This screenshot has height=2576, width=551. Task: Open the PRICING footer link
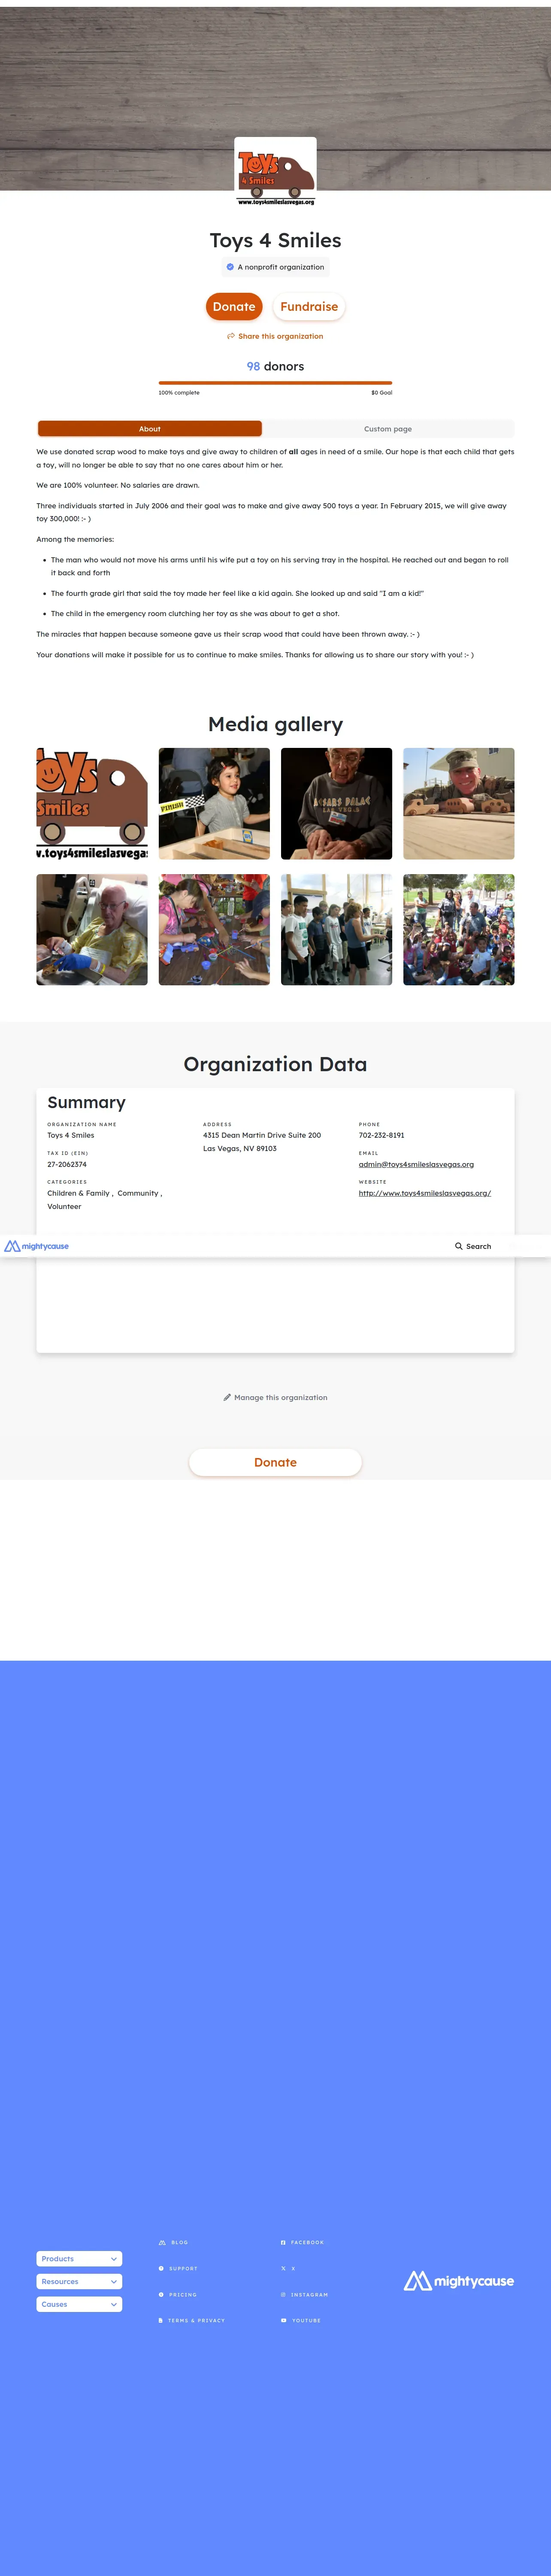(x=183, y=2294)
